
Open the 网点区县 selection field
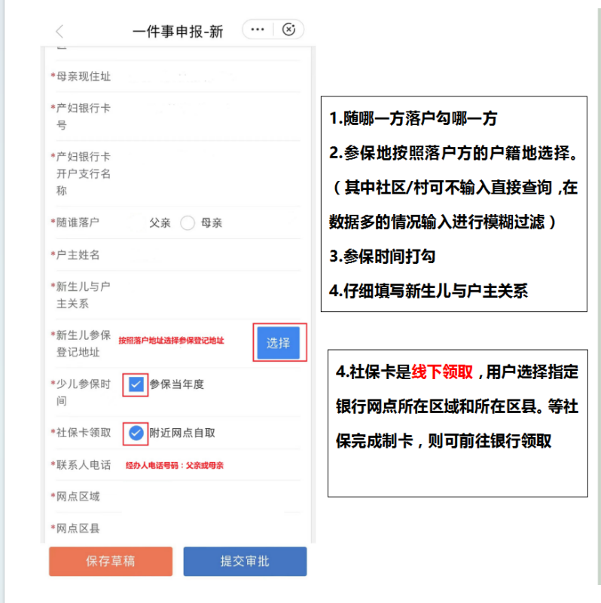click(x=211, y=528)
